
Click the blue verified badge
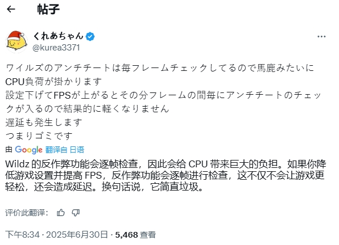point(90,36)
